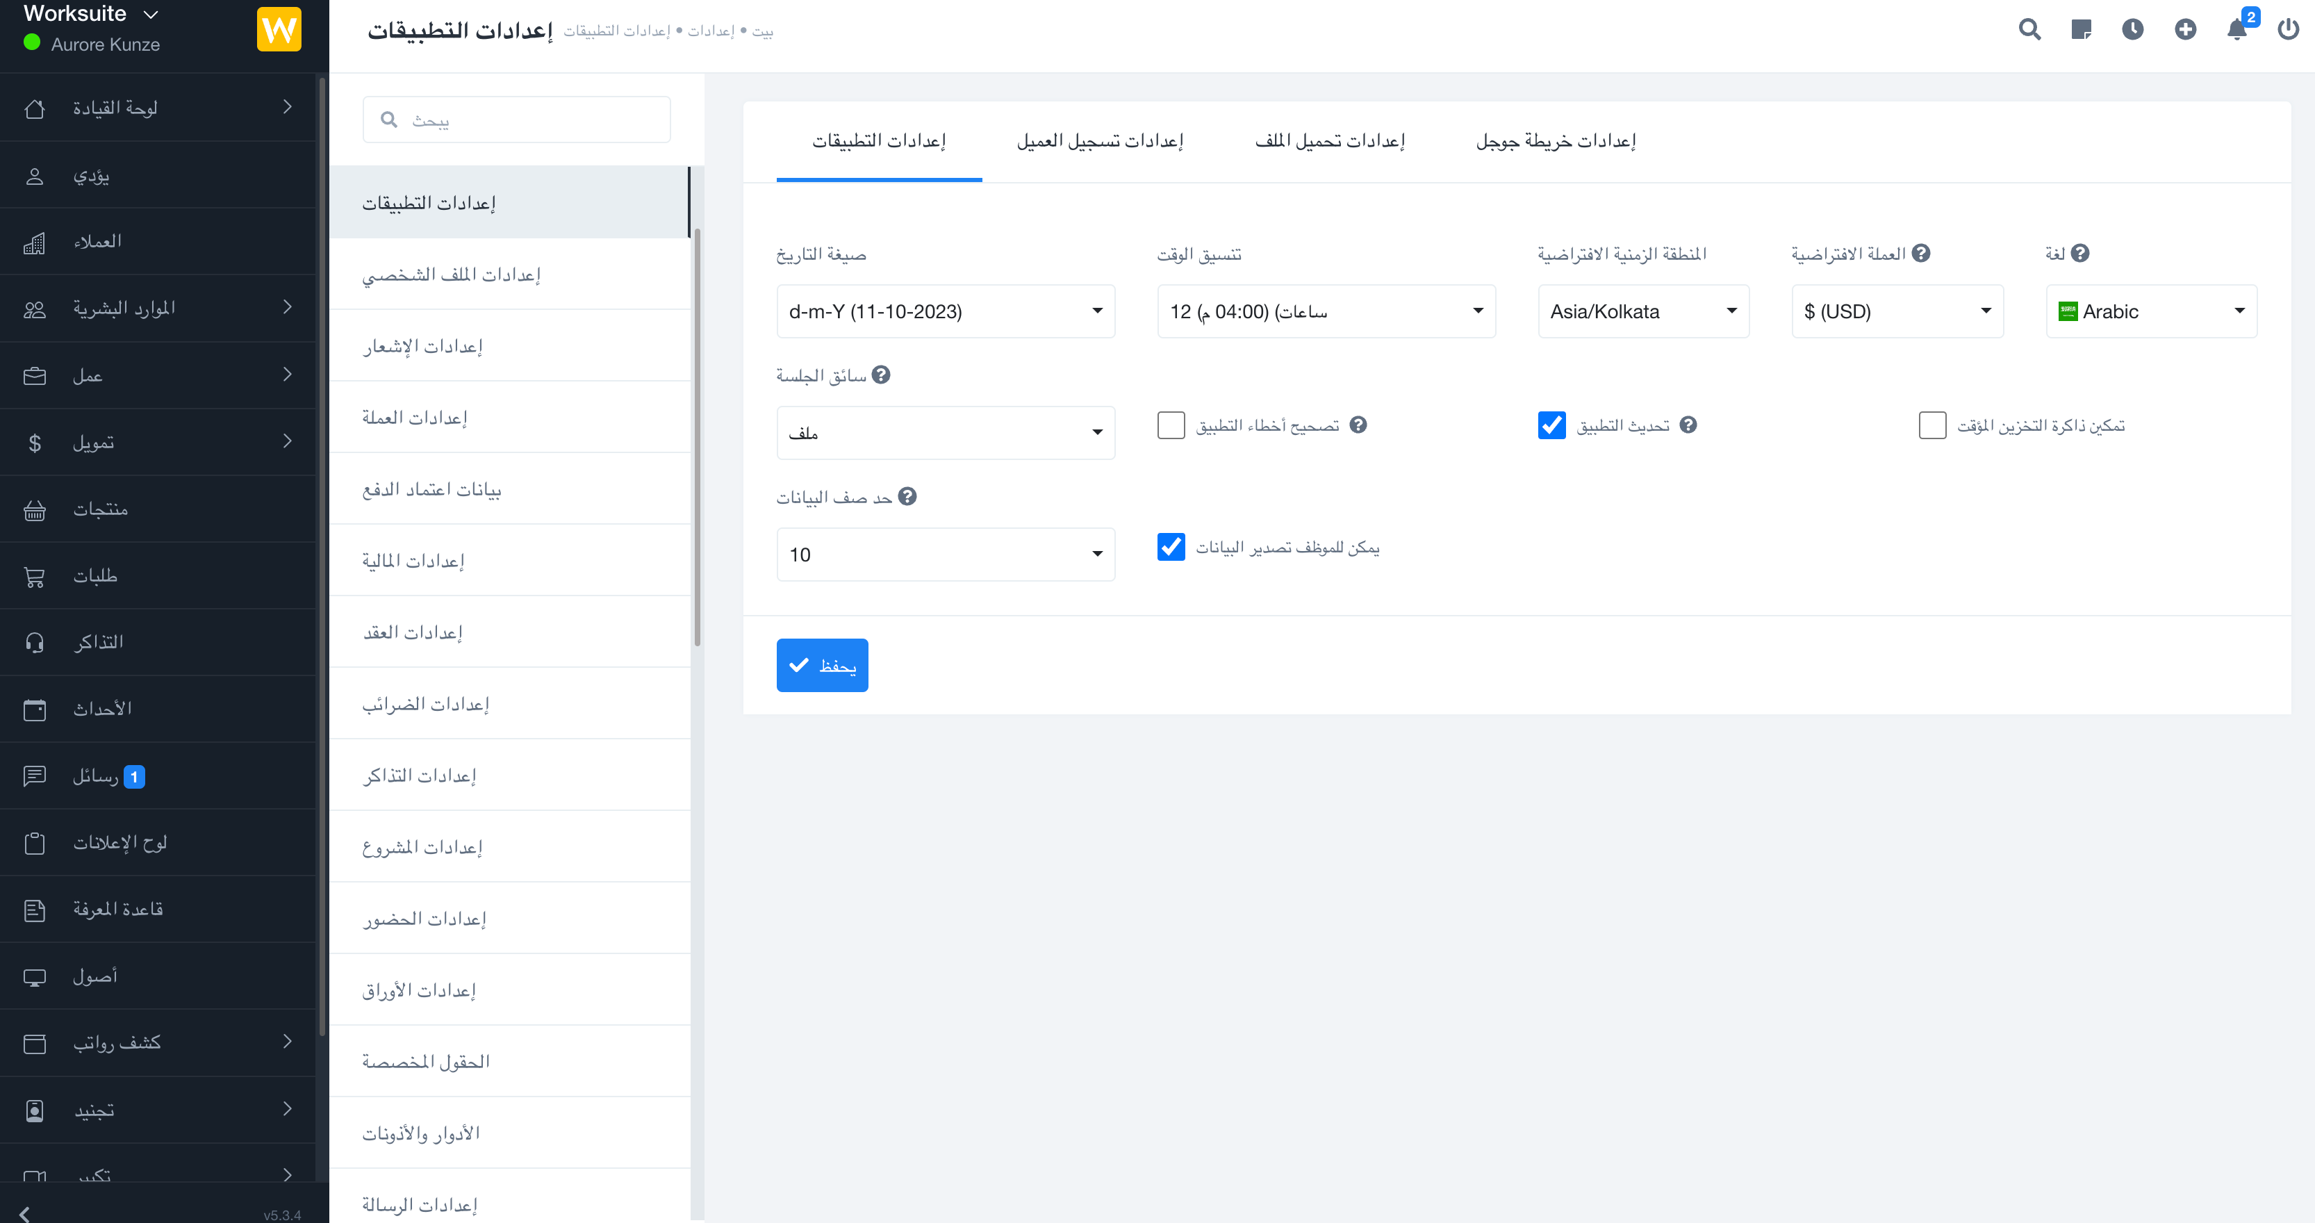The width and height of the screenshot is (2315, 1223).
Task: Click the clock timer icon
Action: [2132, 30]
